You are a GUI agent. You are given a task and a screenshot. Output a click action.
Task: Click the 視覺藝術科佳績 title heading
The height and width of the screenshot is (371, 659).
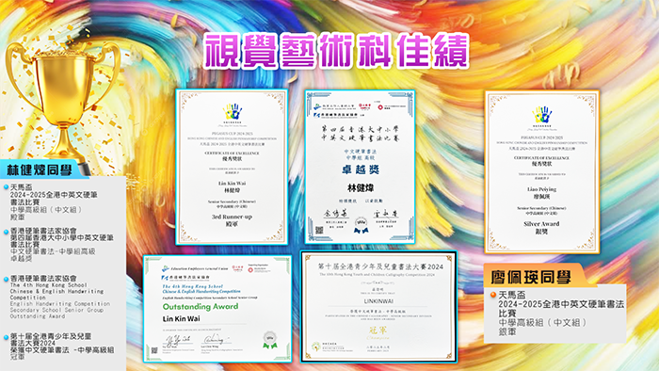336,51
